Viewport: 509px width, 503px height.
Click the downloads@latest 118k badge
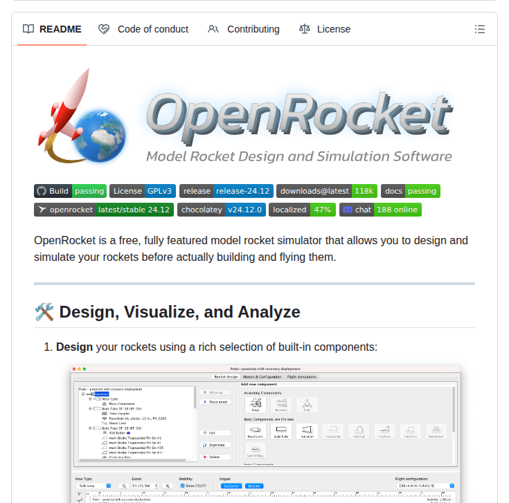pyautogui.click(x=327, y=191)
